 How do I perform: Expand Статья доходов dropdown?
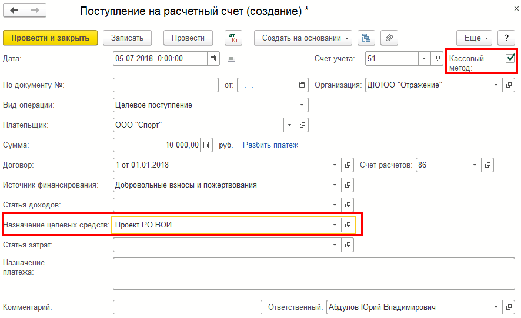tap(335, 205)
